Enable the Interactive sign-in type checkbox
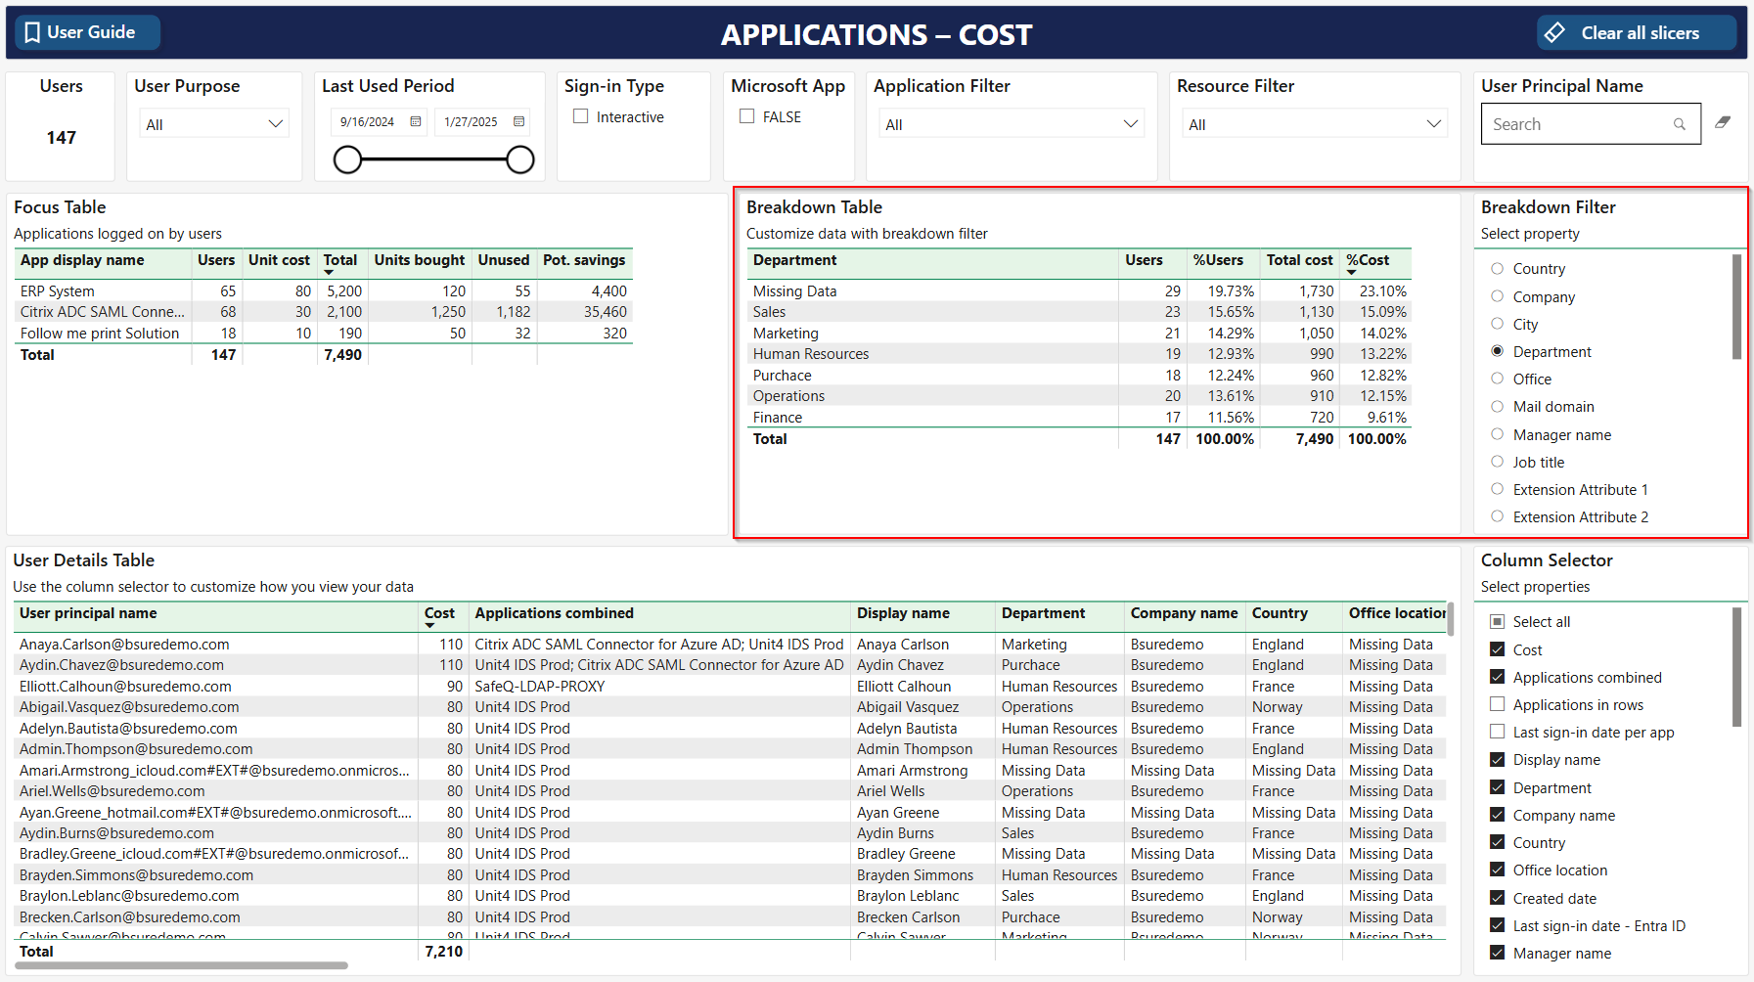 pos(581,116)
